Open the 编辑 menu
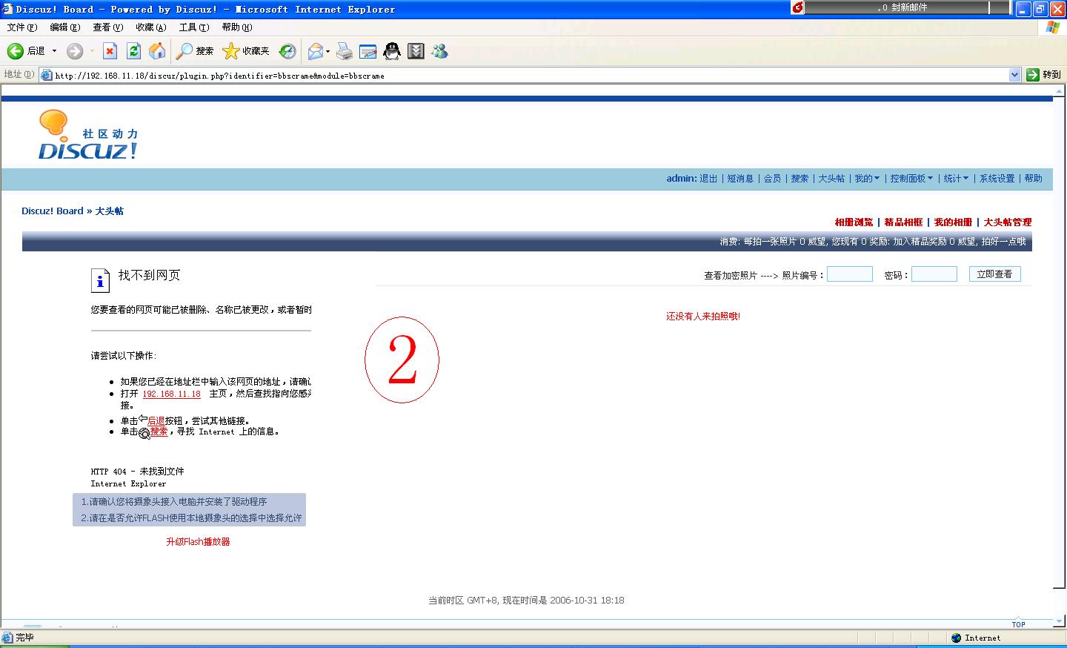The width and height of the screenshot is (1067, 648). point(65,27)
